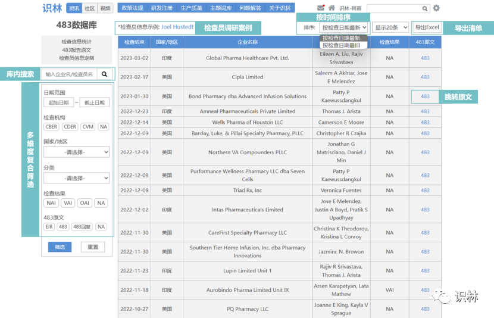Go to home via house icon
494x318 pixels.
(332, 8)
